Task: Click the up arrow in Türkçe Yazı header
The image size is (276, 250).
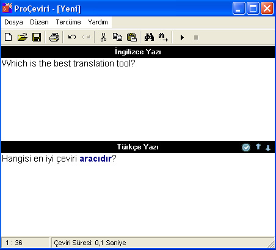Action: (258, 147)
